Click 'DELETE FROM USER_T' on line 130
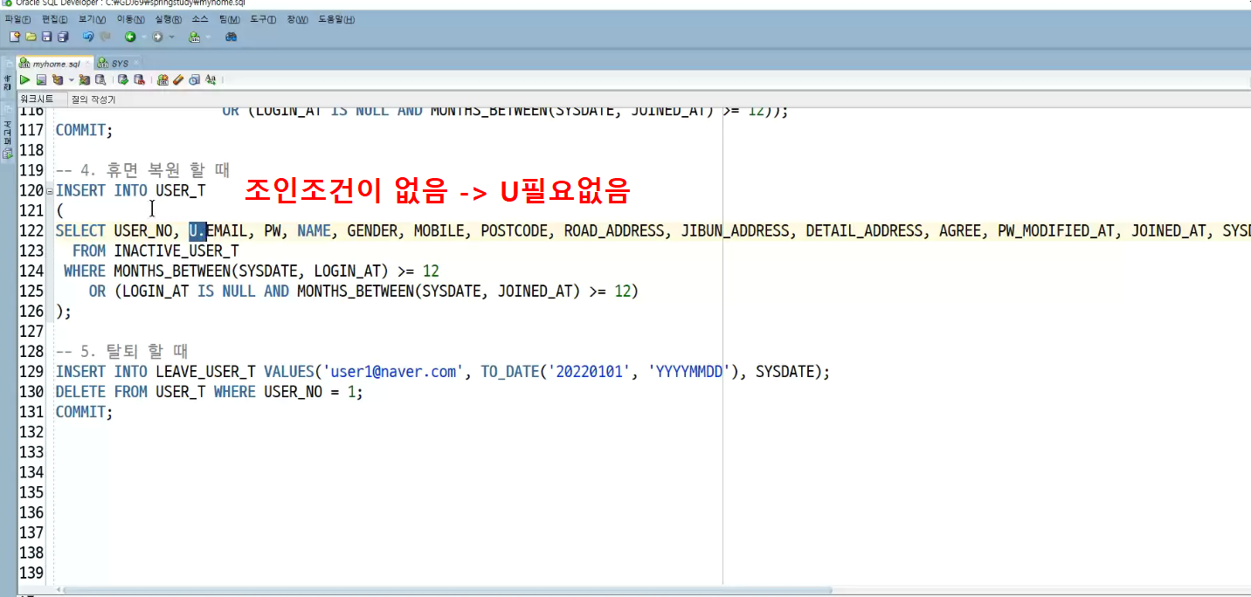Image resolution: width=1251 pixels, height=597 pixels. [x=131, y=392]
